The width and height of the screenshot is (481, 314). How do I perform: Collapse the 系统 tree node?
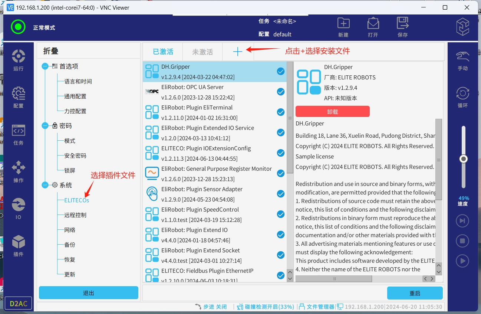tap(45, 185)
